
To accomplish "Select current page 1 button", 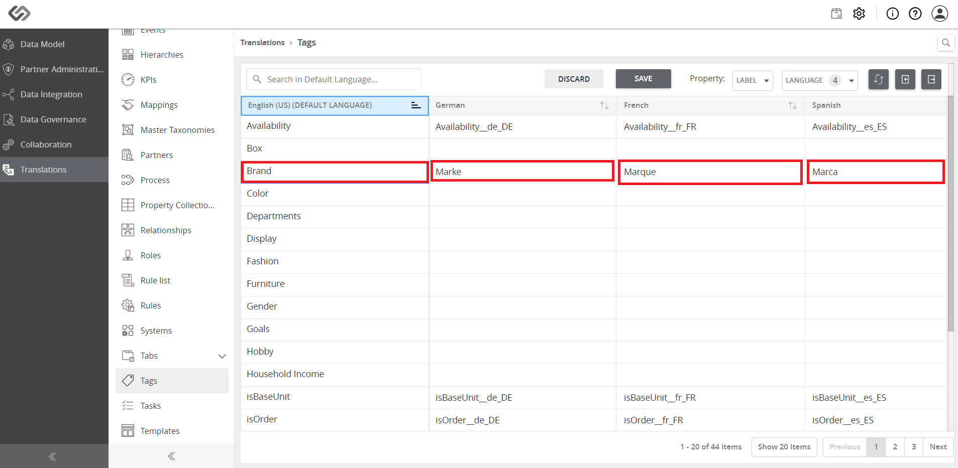I will [876, 447].
